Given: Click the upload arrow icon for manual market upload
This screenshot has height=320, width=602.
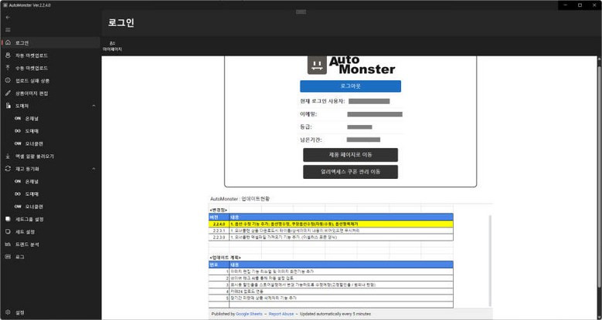Looking at the screenshot, I should 8,68.
